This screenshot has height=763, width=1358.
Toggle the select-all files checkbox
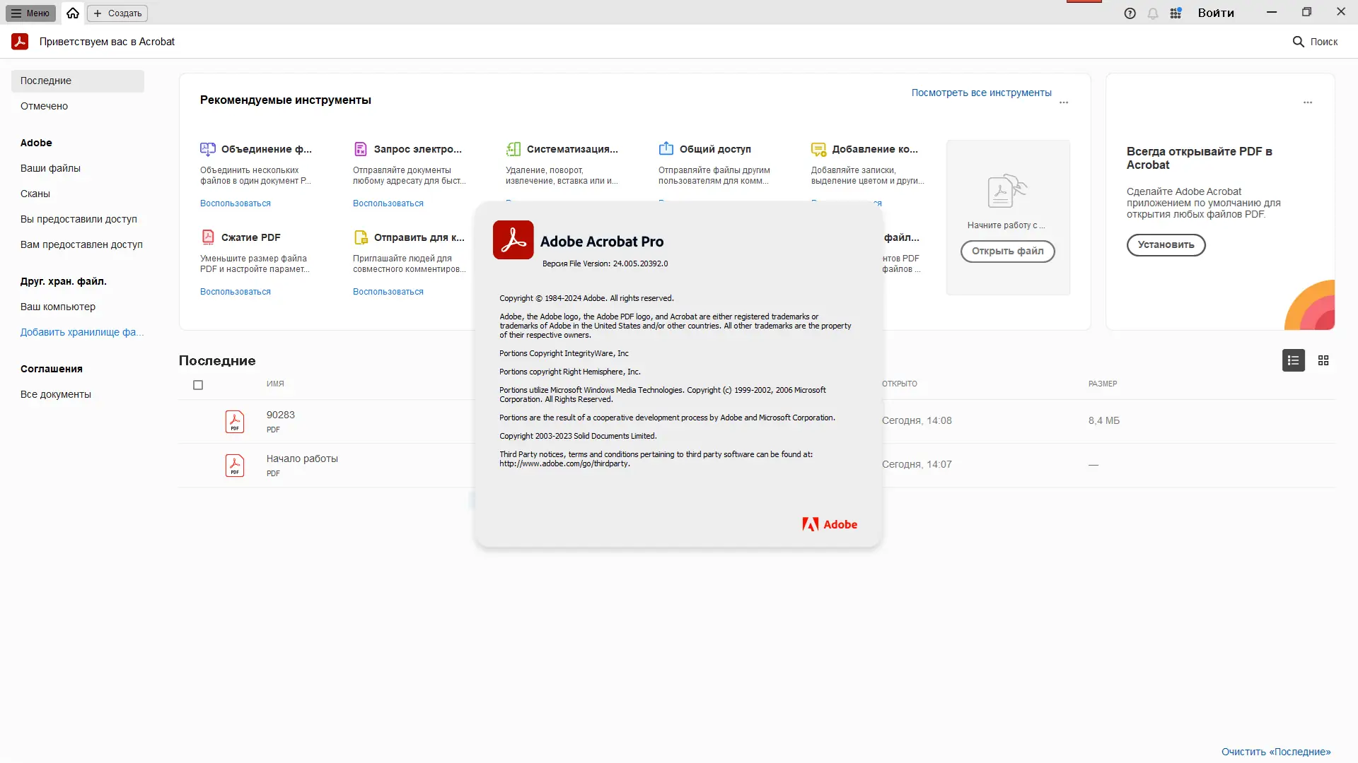tap(198, 385)
